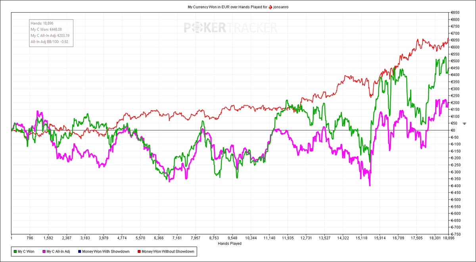Click the '15,914' tick label on the x-axis
The image size is (476, 262).
pyautogui.click(x=380, y=238)
